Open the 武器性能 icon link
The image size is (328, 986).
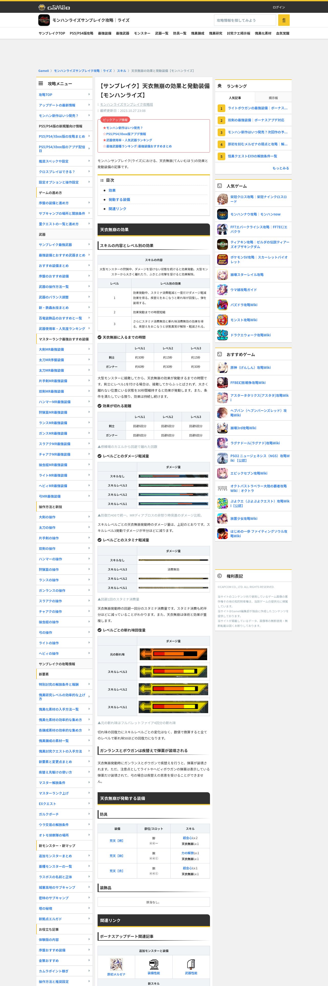(191, 964)
